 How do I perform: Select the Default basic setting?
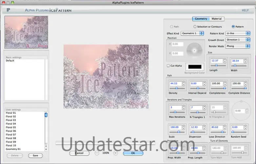25,61
